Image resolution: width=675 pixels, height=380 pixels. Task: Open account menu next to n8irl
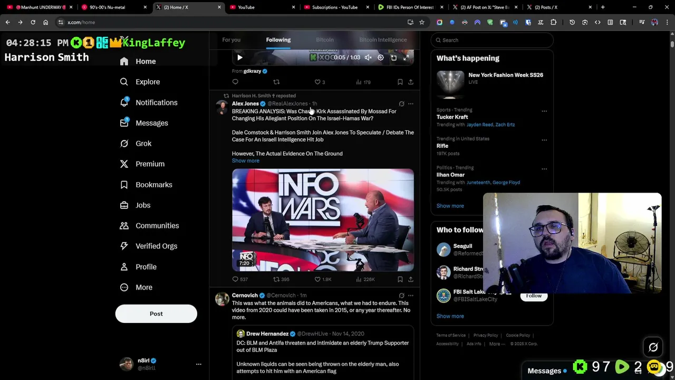point(199,364)
